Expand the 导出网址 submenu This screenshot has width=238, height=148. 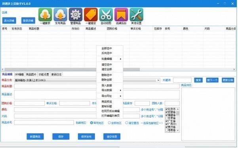pyautogui.click(x=110, y=96)
